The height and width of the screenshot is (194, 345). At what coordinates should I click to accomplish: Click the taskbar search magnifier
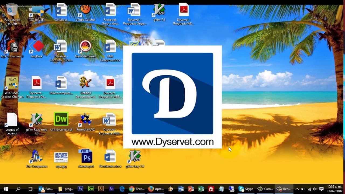[x=18, y=189]
